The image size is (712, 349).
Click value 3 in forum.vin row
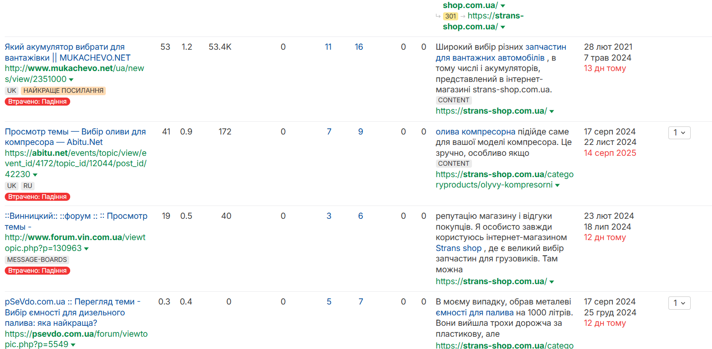[x=329, y=216]
